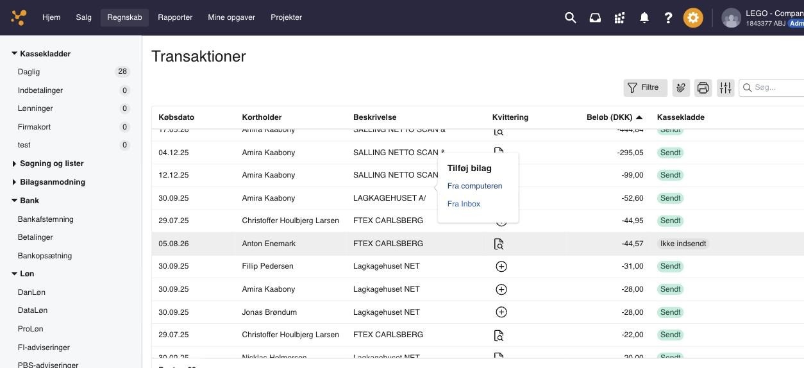The width and height of the screenshot is (804, 368).
Task: Focus the Søg search field
Action: tap(772, 88)
